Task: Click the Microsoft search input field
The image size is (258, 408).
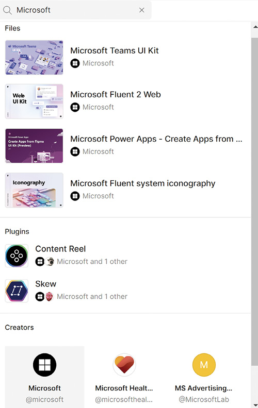Action: 75,10
